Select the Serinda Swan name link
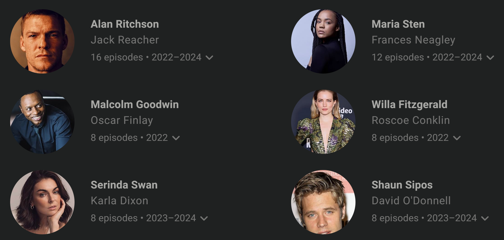The height and width of the screenshot is (240, 504). [124, 185]
